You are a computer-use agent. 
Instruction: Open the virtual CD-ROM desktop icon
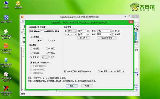coord(18,5)
